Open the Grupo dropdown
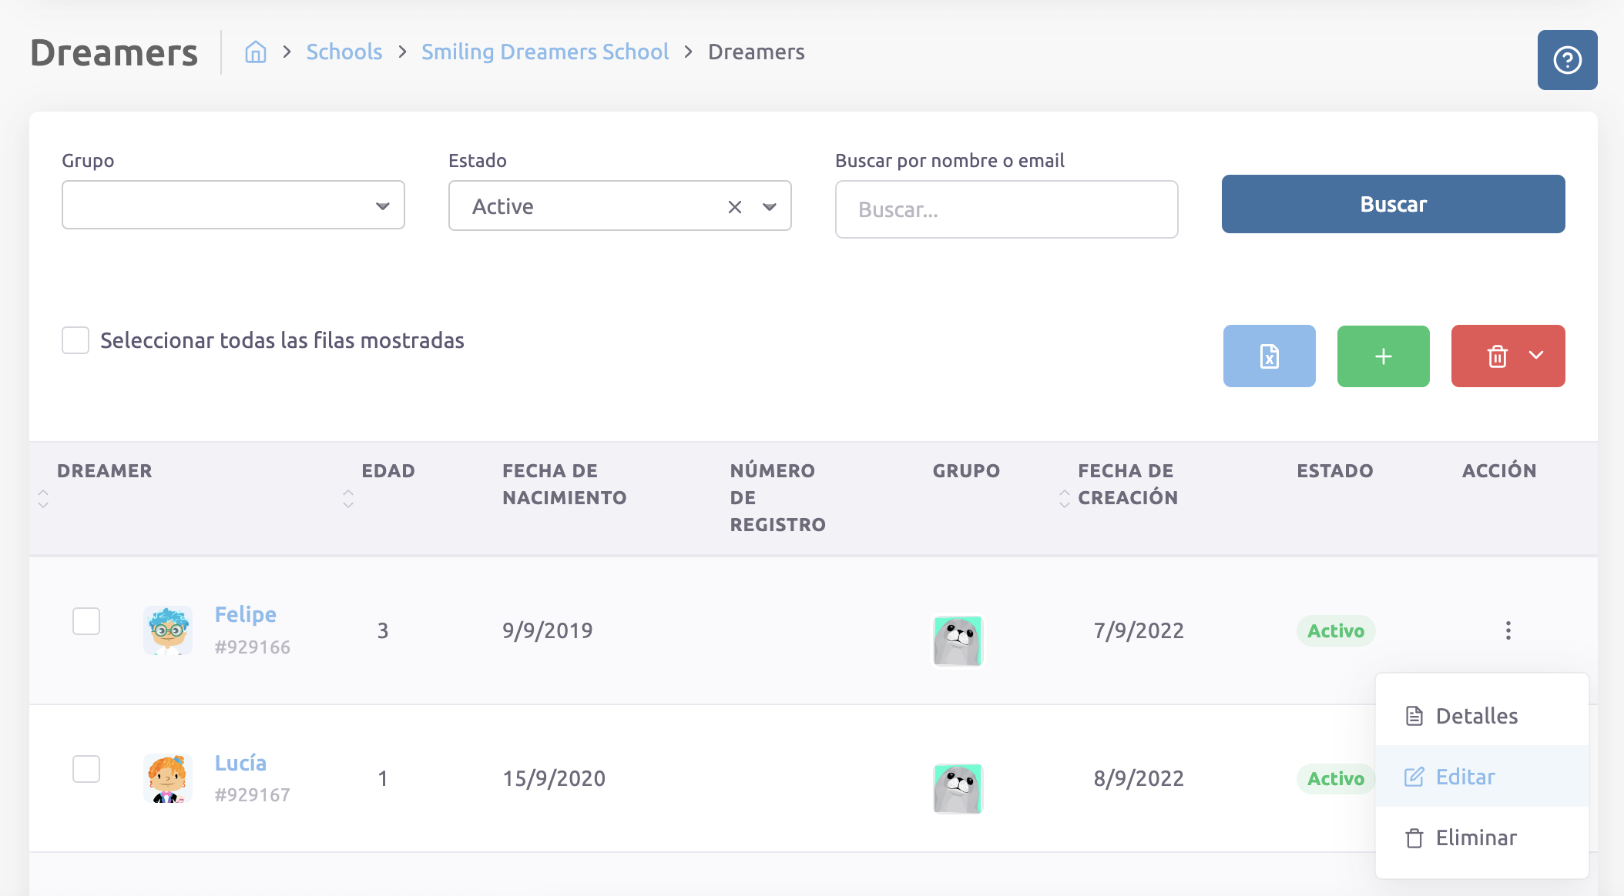 pyautogui.click(x=233, y=206)
